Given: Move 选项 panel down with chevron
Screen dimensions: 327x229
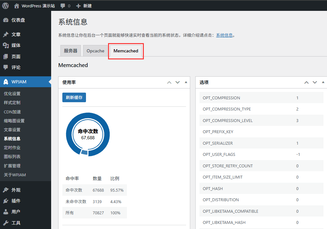Looking at the screenshot, I should (315, 82).
